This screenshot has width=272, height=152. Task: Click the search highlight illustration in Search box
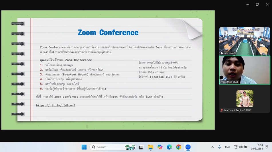coord(130,147)
